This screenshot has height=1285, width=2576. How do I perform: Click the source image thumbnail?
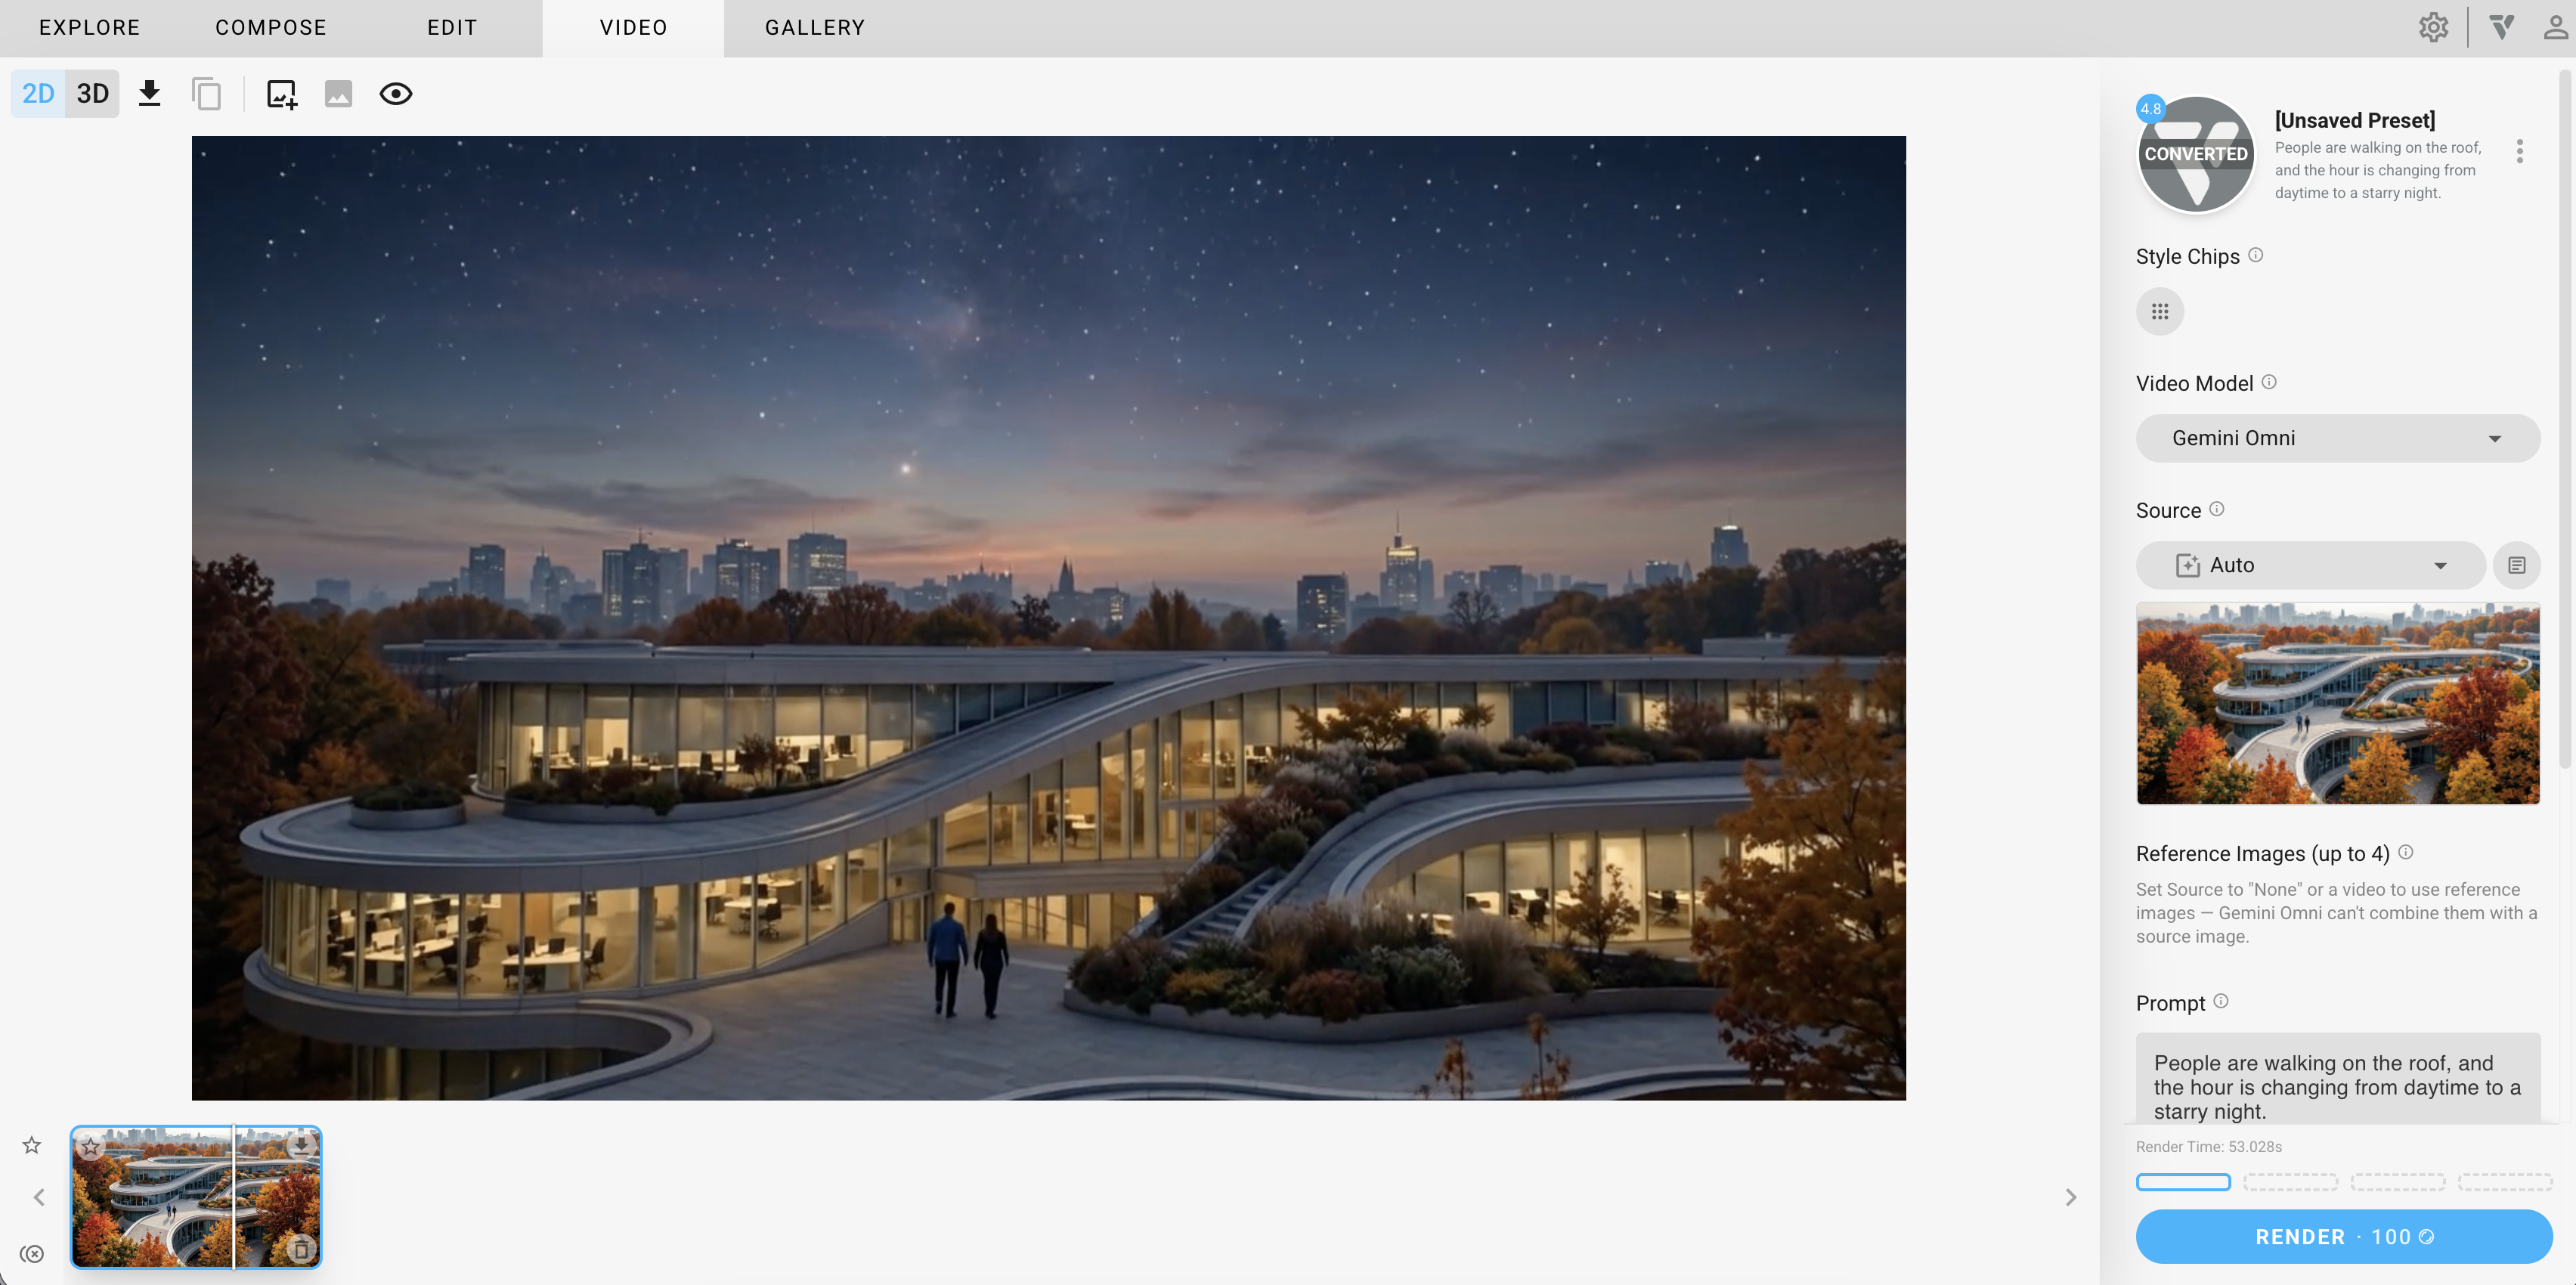[x=2337, y=703]
